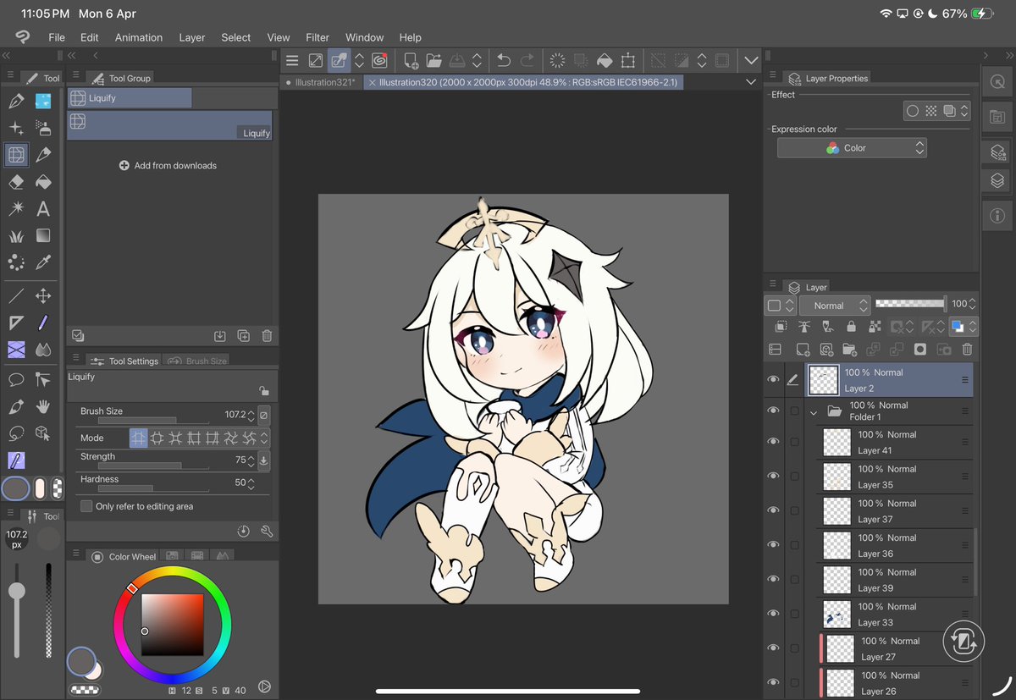Select the Auto select magic wand tool
The height and width of the screenshot is (700, 1016).
point(15,208)
